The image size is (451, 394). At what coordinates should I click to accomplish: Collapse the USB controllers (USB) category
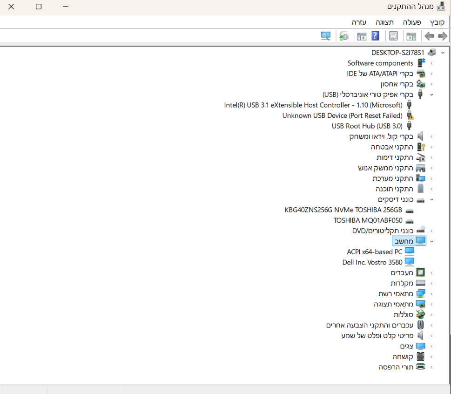click(x=432, y=95)
